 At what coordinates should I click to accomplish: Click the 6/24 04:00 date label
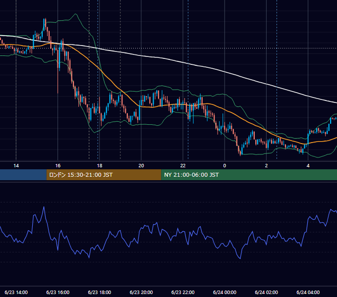coord(308,292)
